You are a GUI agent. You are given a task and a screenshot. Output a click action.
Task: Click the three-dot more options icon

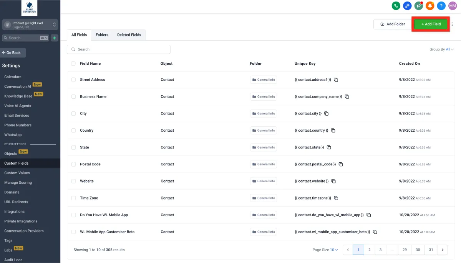tap(452, 24)
